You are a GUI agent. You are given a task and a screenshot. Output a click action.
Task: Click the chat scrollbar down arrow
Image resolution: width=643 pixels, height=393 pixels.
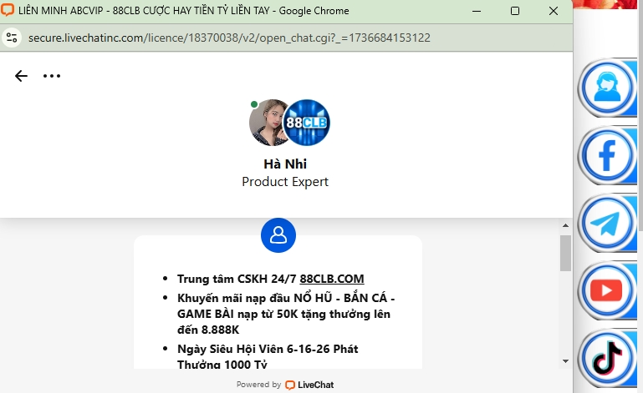click(x=565, y=360)
